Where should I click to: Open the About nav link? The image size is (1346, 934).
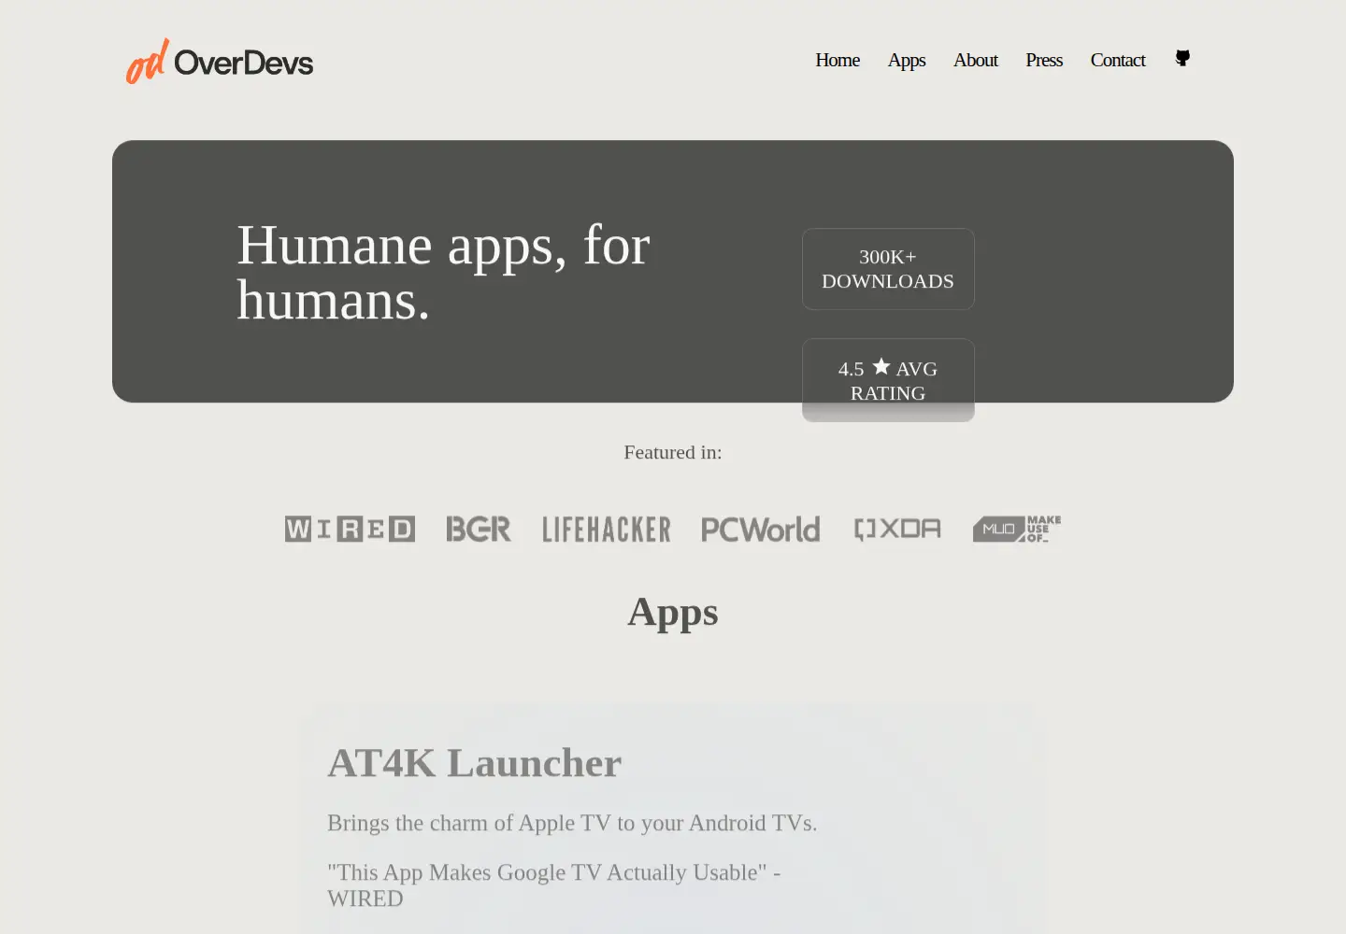pos(976,60)
